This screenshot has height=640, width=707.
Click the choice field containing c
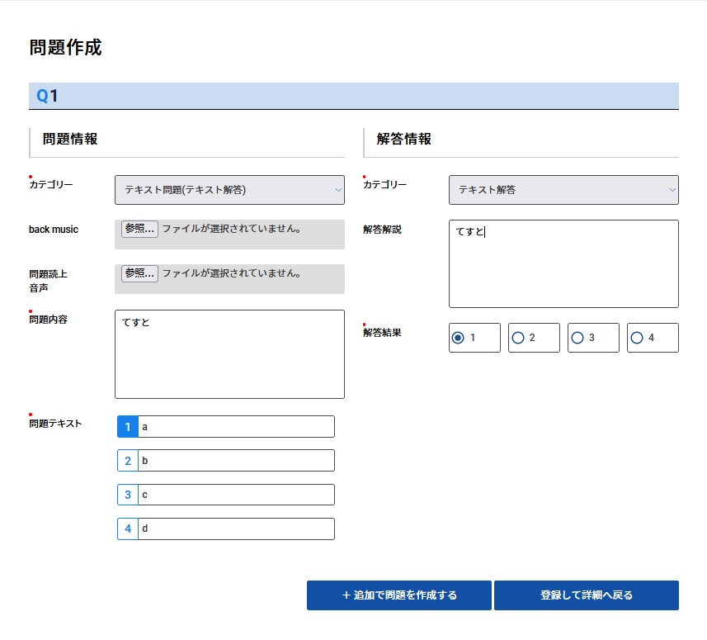pyautogui.click(x=236, y=495)
